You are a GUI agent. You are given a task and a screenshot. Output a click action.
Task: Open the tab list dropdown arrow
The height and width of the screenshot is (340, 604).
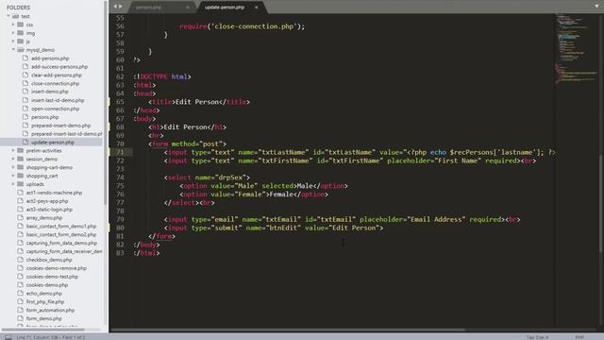pyautogui.click(x=596, y=7)
